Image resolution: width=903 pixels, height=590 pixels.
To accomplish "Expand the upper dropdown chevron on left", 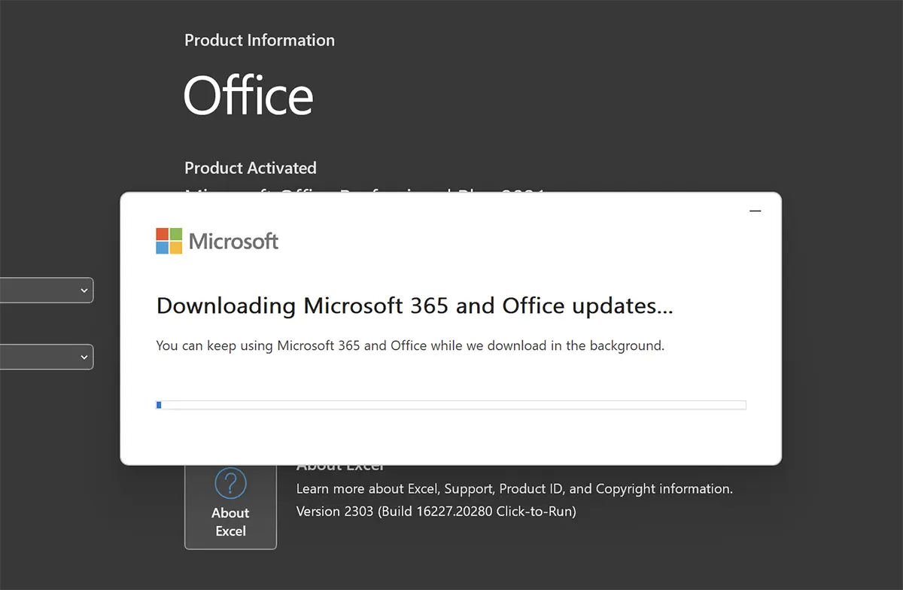I will point(84,290).
